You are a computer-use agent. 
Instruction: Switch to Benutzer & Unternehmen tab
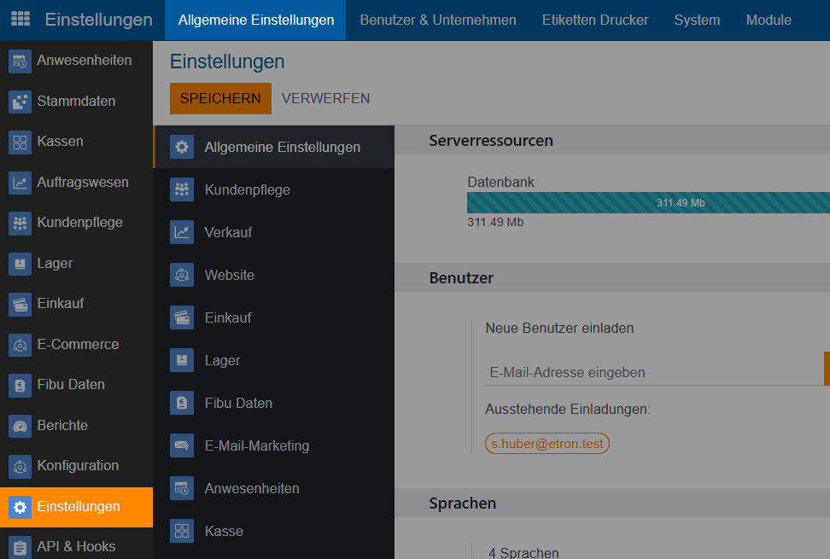point(438,20)
